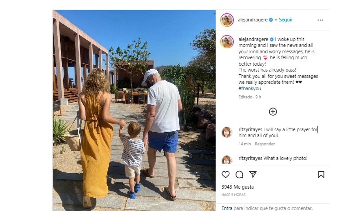Click the comment speech bubble icon
Viewport: 343px width, 211px height.
click(239, 175)
